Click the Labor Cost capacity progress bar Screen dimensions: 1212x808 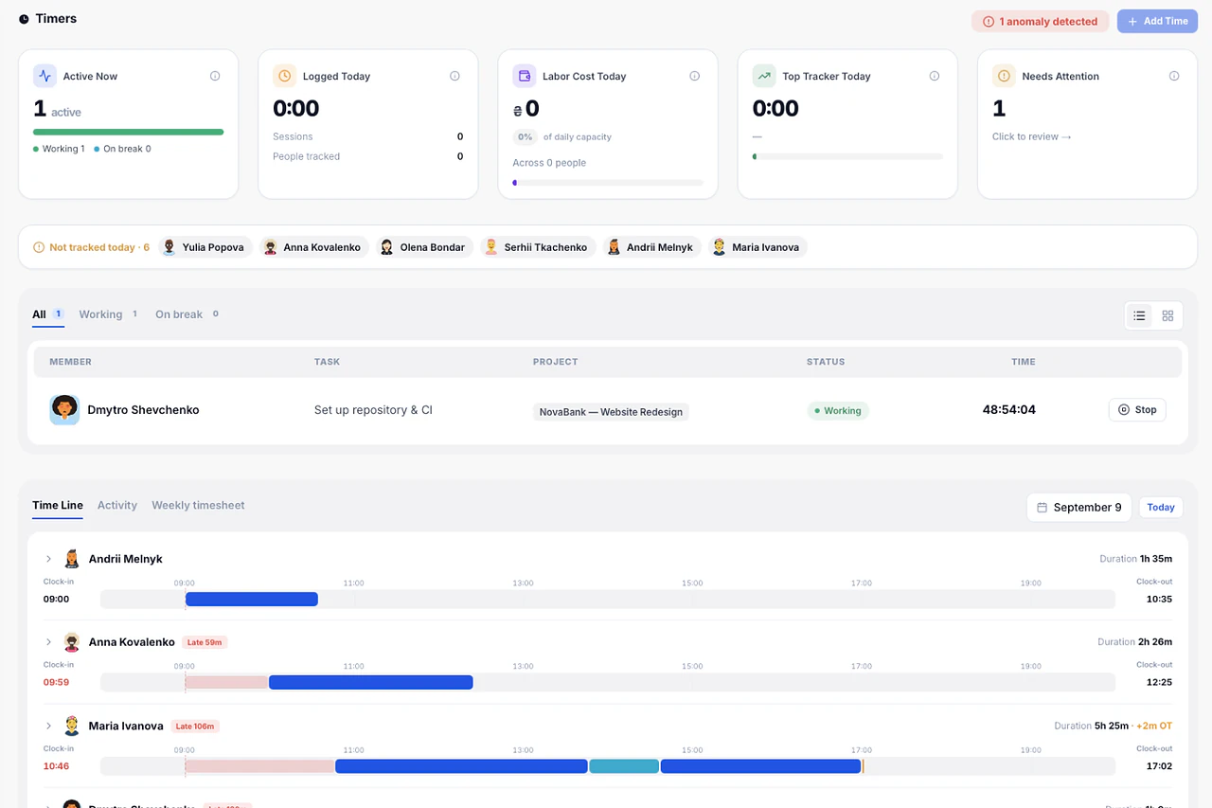coord(608,182)
